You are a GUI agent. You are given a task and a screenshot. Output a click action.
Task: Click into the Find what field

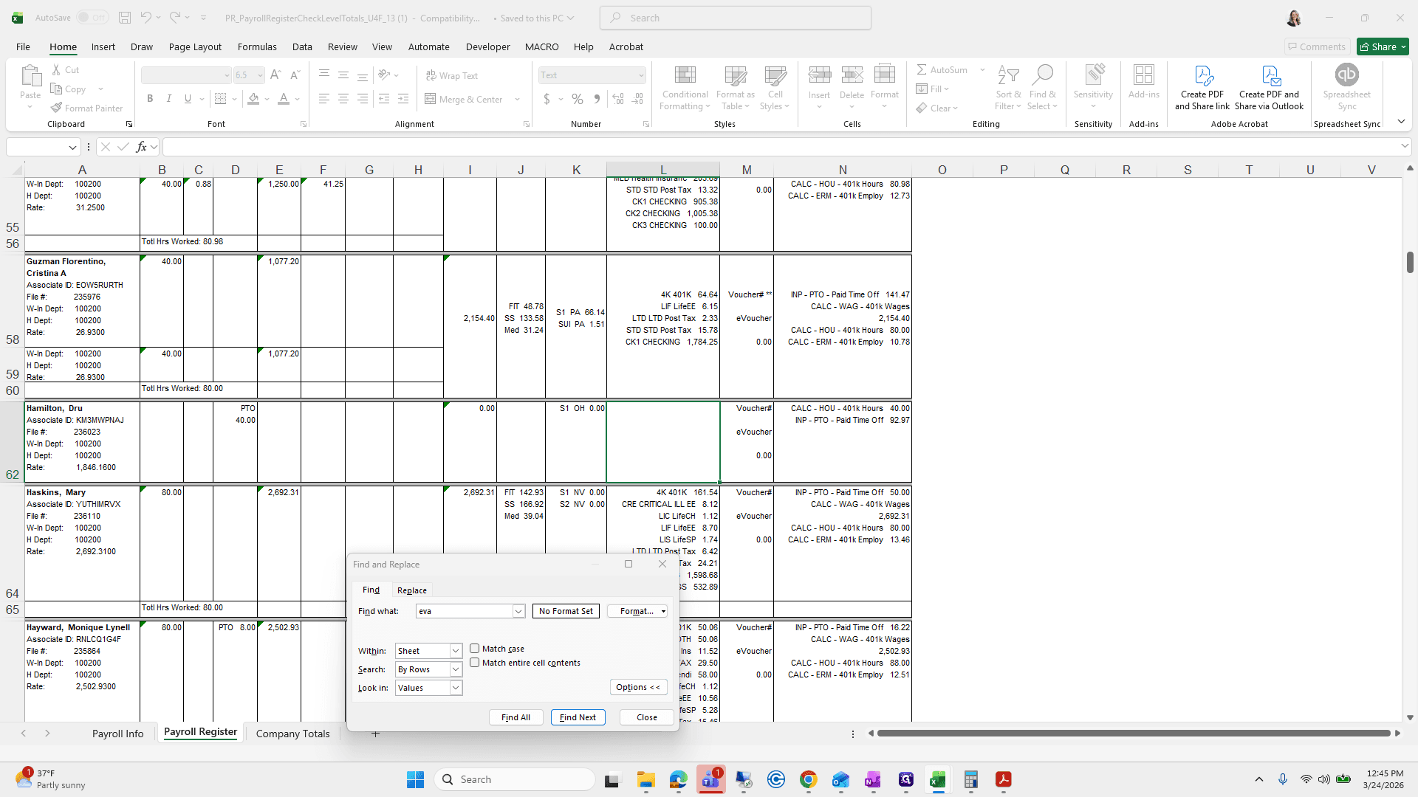tap(465, 611)
